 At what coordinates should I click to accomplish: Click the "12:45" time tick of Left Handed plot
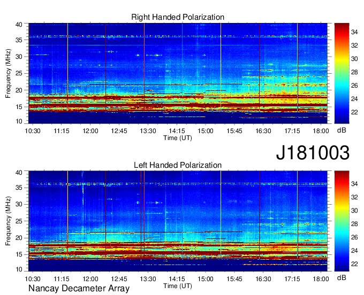click(x=119, y=279)
